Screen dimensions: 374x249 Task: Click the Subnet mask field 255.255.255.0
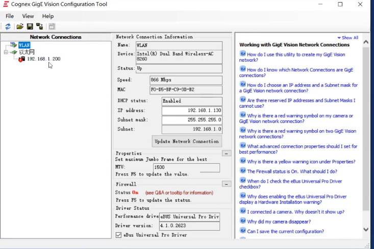pos(192,120)
